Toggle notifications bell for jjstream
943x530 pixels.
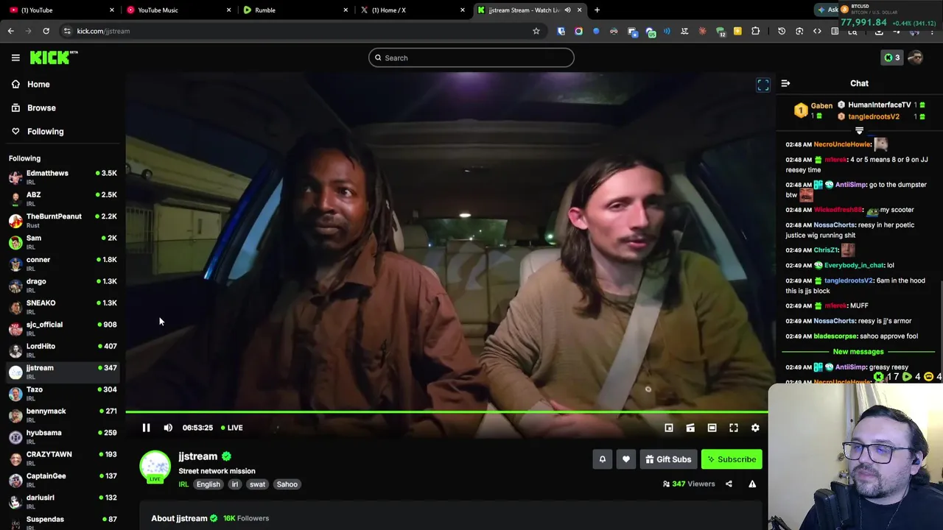[602, 459]
